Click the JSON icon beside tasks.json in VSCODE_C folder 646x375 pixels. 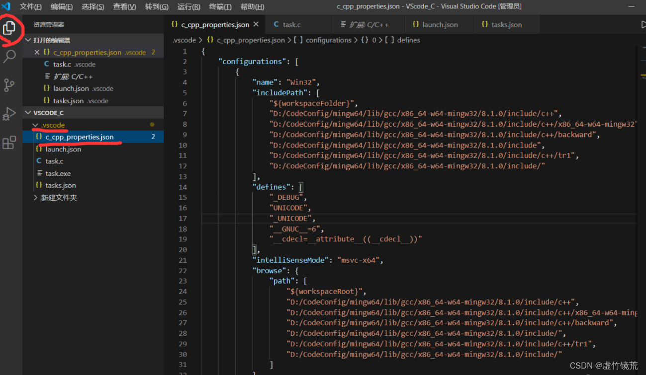pos(39,185)
